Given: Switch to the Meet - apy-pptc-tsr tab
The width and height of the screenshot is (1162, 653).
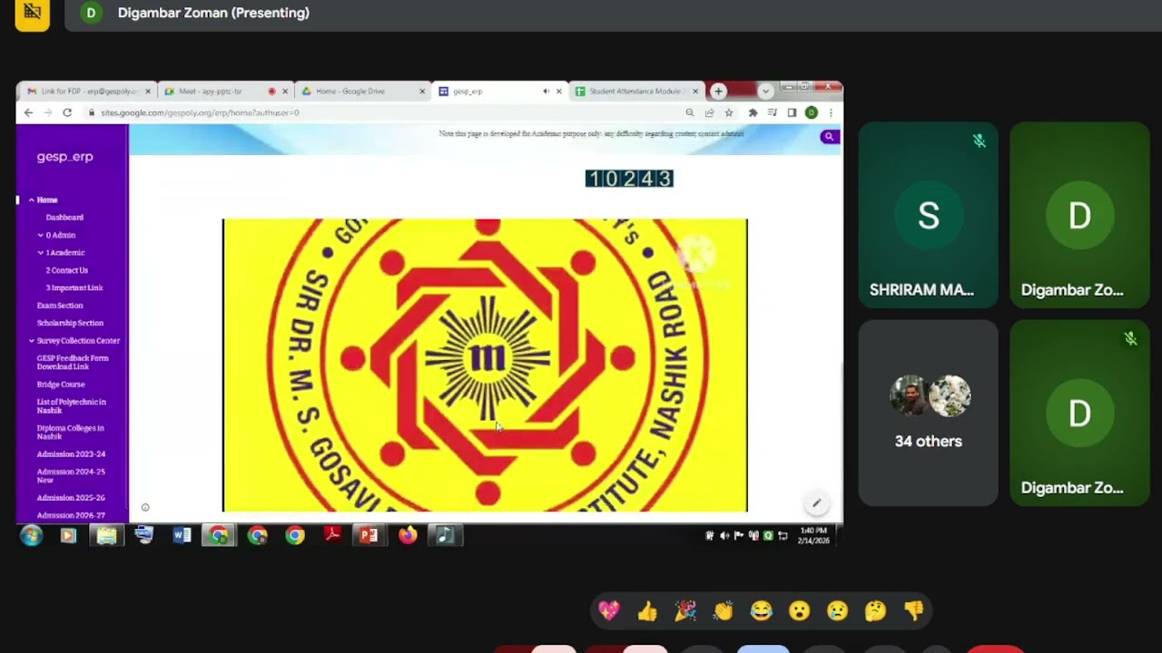Looking at the screenshot, I should pos(225,91).
